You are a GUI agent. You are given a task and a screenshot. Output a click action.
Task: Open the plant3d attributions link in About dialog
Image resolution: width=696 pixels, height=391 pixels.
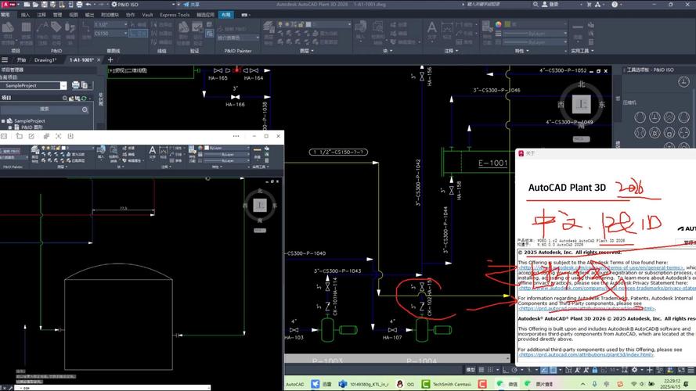pos(586,355)
